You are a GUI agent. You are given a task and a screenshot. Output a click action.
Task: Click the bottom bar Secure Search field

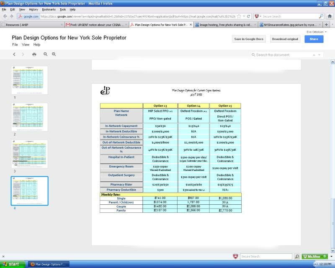pos(266,256)
